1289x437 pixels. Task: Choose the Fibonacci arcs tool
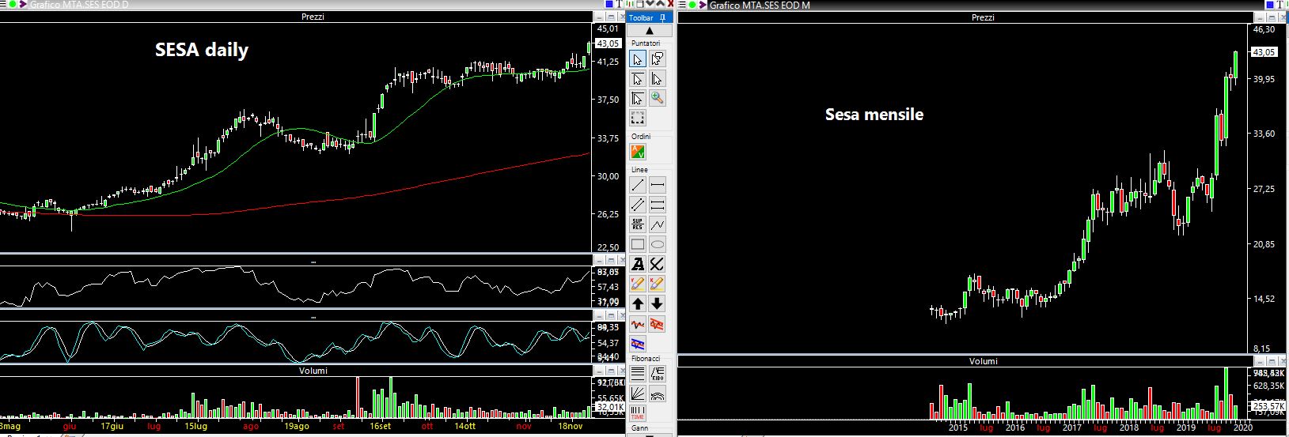(657, 394)
